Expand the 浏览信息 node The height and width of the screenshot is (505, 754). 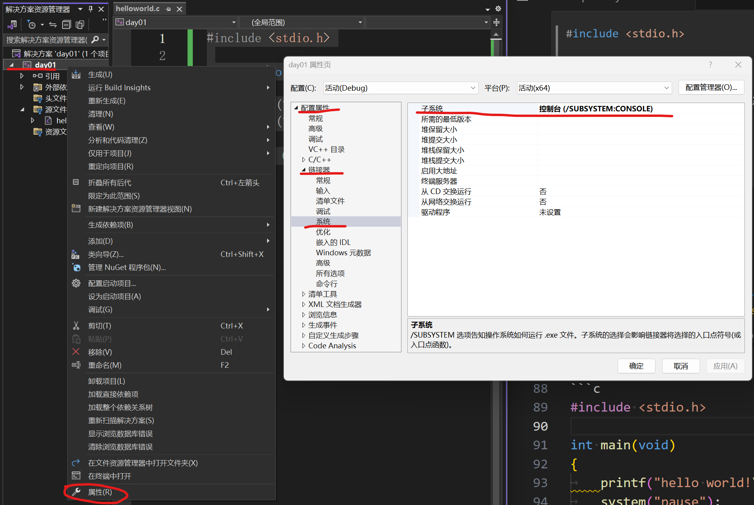pyautogui.click(x=304, y=315)
